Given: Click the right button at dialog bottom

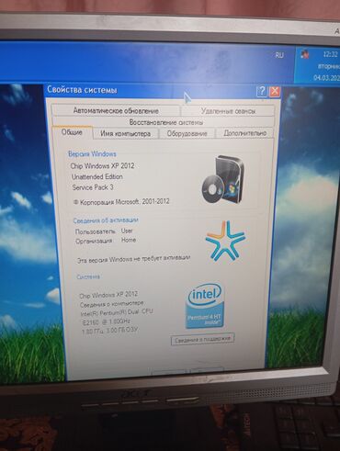Looking at the screenshot, I should pos(206,370).
